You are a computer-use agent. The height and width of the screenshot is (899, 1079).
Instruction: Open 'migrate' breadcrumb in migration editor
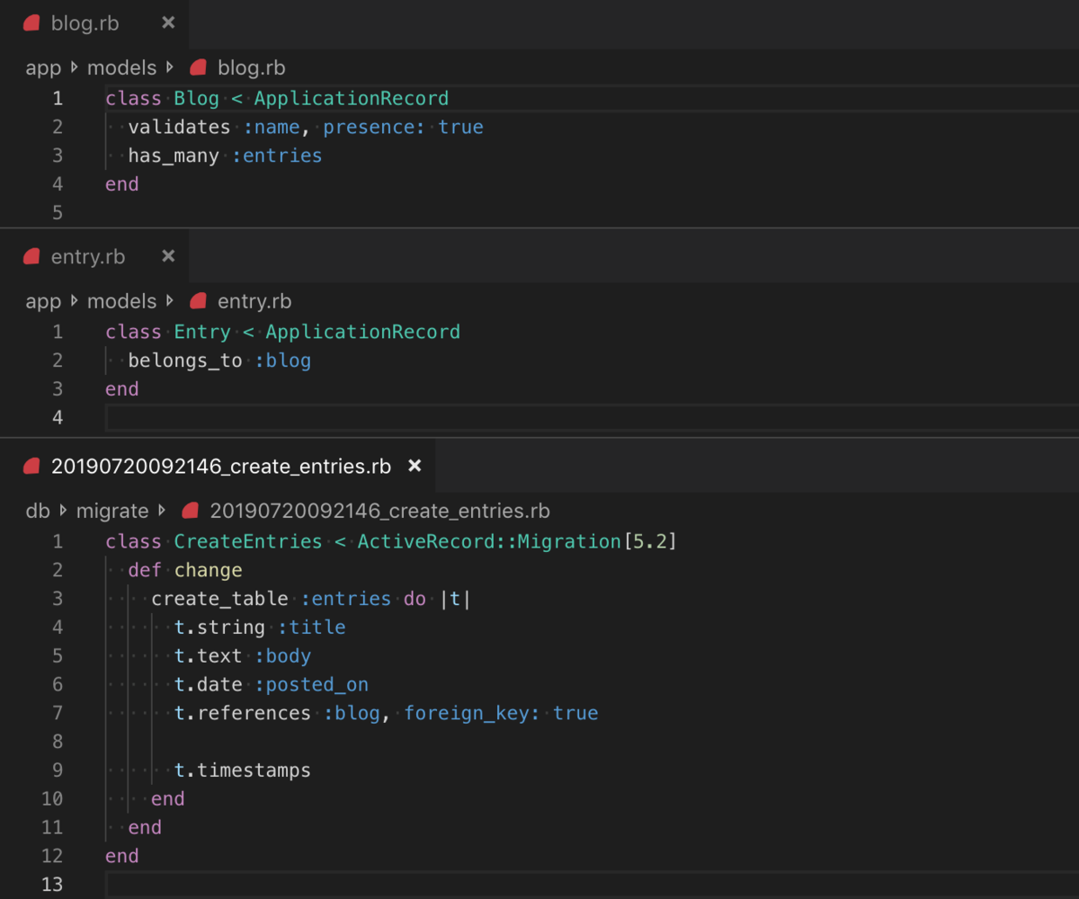111,511
